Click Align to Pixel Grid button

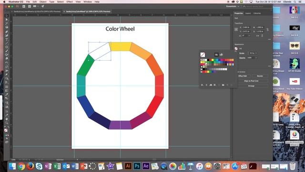(x=251, y=81)
